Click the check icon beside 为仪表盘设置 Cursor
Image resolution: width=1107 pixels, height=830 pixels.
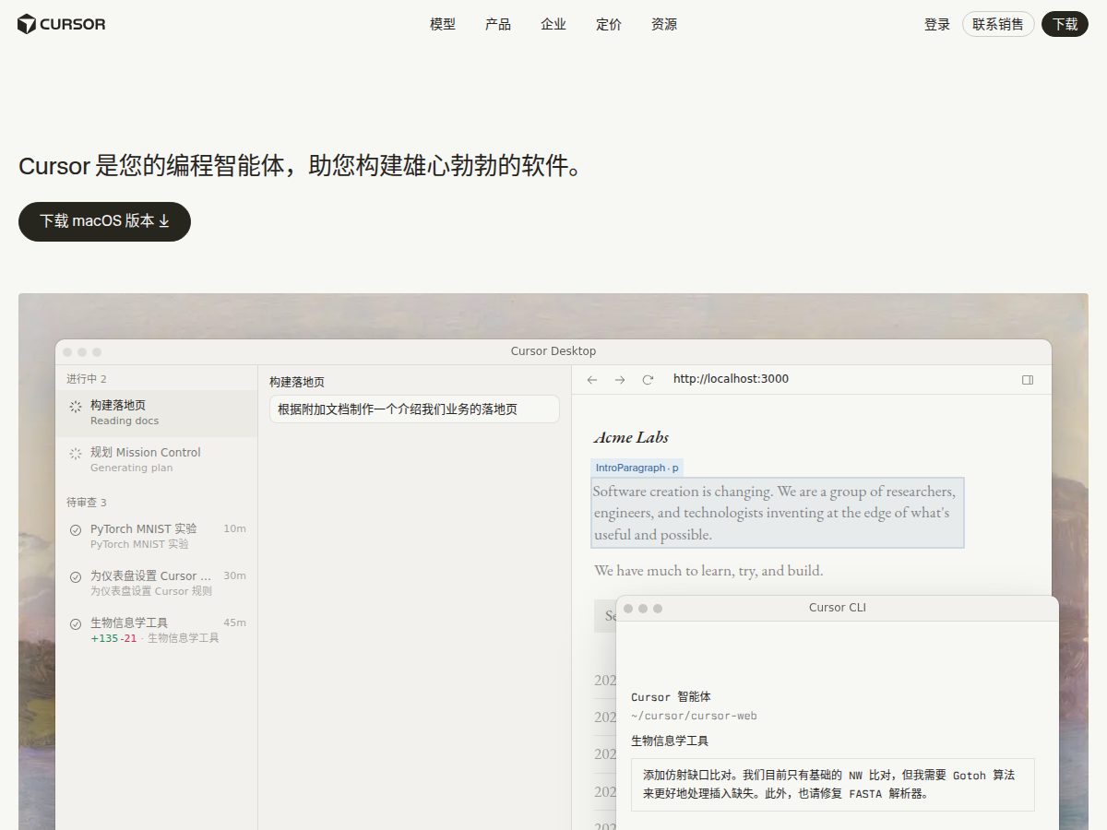(76, 576)
